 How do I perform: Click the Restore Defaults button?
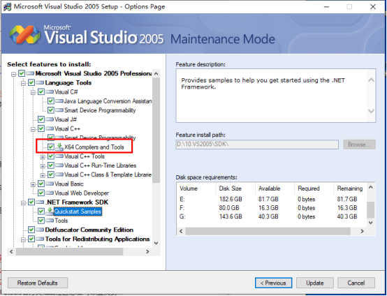tap(38, 283)
